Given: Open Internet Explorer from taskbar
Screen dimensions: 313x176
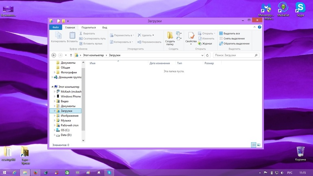Looking at the screenshot, I should pos(14,173).
